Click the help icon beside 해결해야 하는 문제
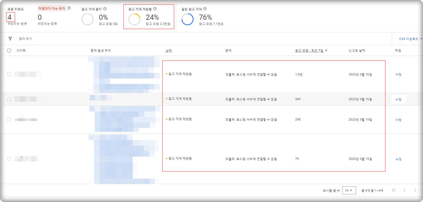Image resolution: width=423 pixels, height=202 pixels. [69, 7]
